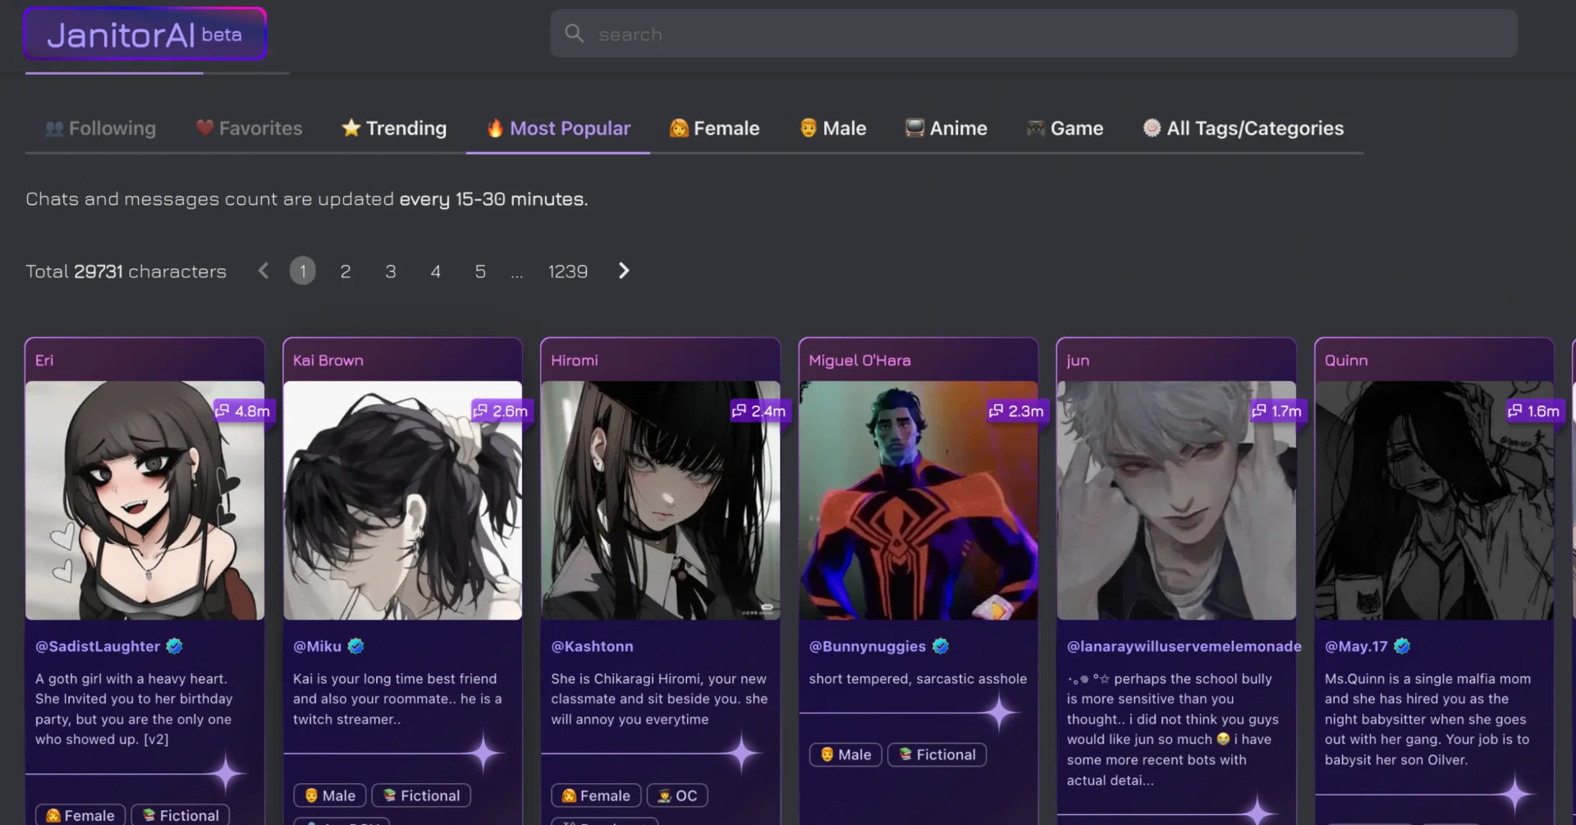The width and height of the screenshot is (1576, 825).
Task: Click Fictional tag on Eri card
Action: point(181,815)
